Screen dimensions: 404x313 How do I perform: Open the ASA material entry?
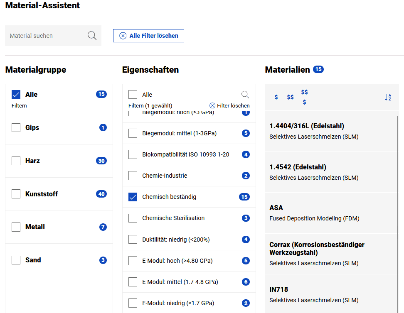(331, 213)
